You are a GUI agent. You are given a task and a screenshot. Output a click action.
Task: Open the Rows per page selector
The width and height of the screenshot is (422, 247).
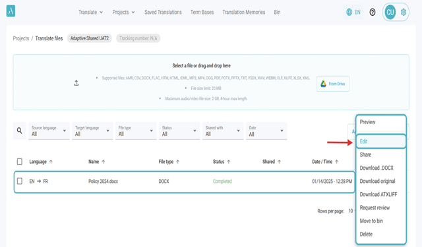(351, 211)
